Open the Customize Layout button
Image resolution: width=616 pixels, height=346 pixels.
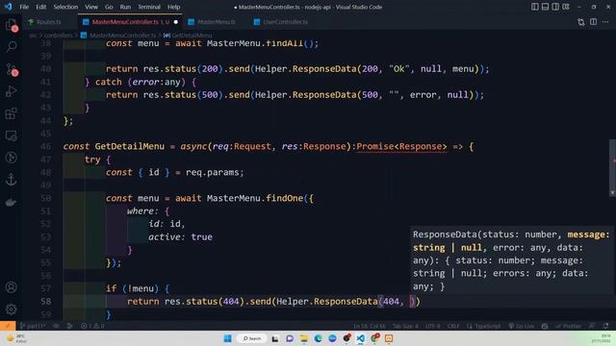click(x=566, y=7)
